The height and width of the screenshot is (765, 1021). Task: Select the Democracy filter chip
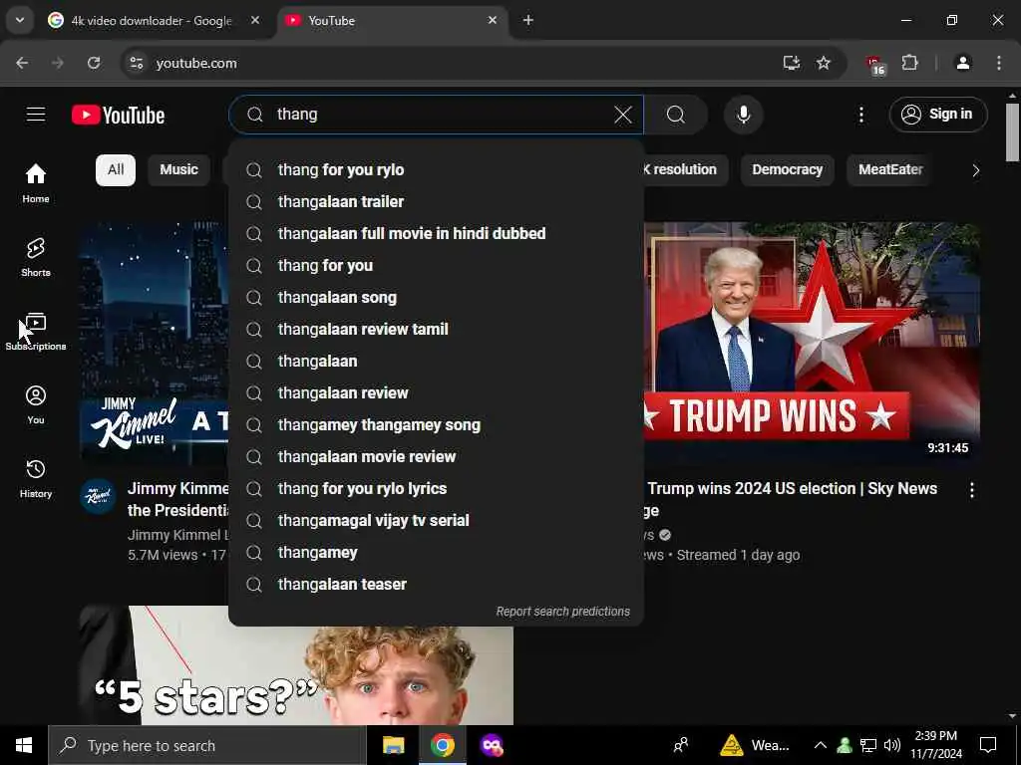pyautogui.click(x=787, y=169)
